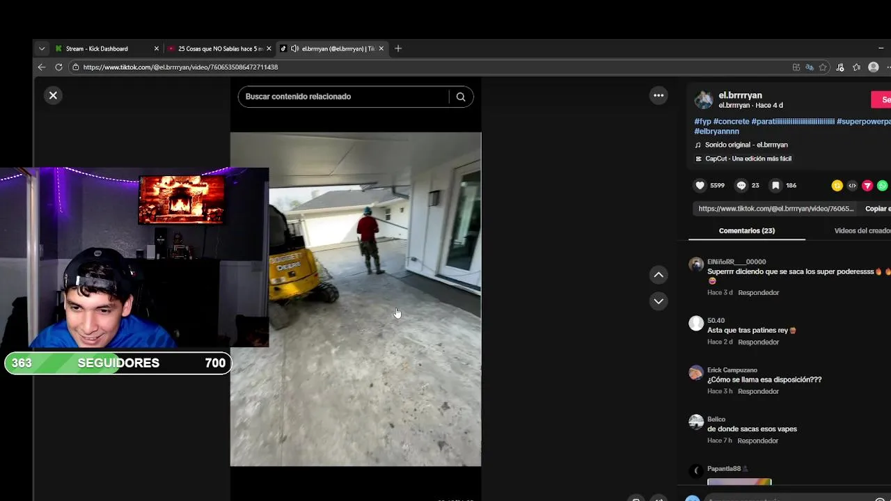Screen dimensions: 891x501
Task: Select the Comentarios (23) tab
Action: point(746,230)
